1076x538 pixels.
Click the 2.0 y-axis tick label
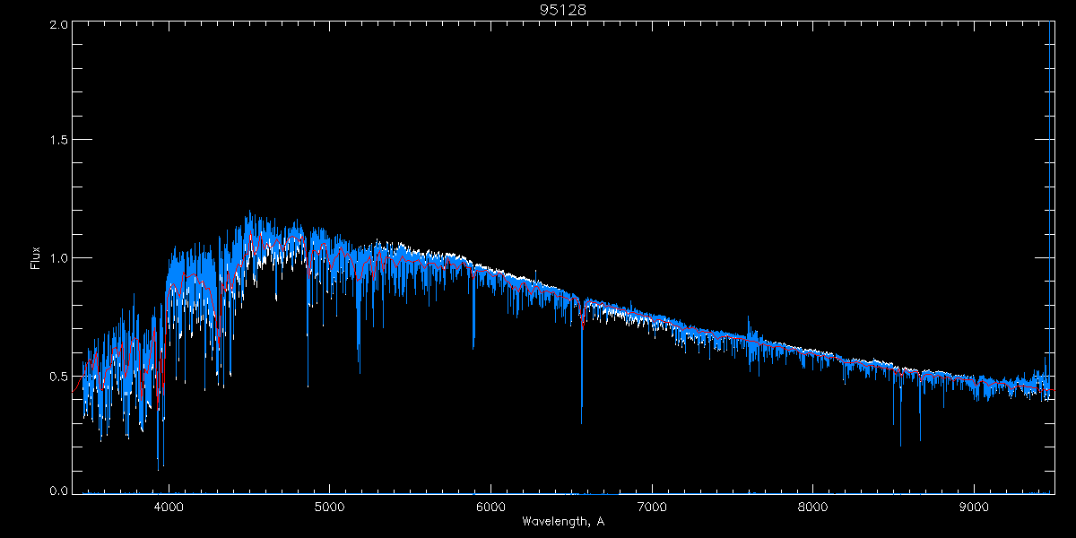[59, 25]
